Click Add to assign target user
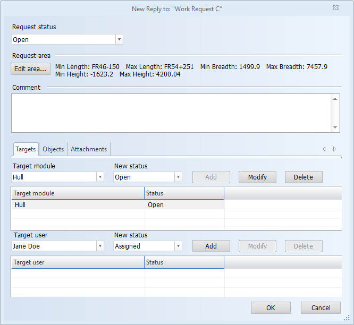The height and width of the screenshot is (325, 354). point(211,246)
